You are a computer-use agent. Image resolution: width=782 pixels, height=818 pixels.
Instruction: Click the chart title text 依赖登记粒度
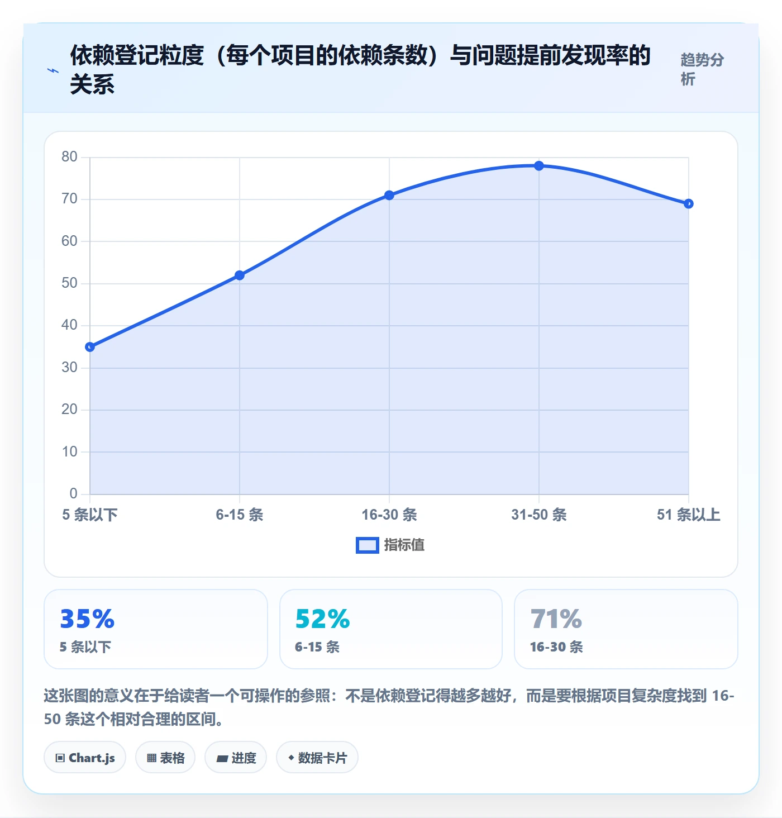coord(137,55)
